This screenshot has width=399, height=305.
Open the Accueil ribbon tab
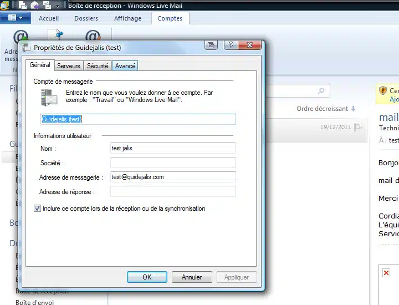[x=49, y=18]
